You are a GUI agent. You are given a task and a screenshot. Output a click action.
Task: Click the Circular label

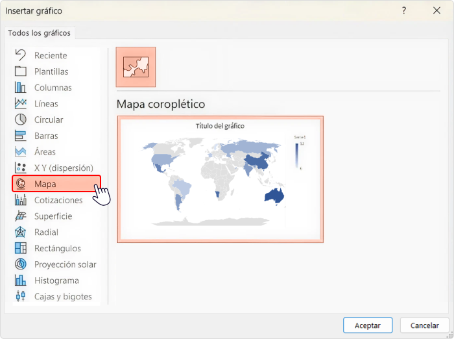coord(49,119)
